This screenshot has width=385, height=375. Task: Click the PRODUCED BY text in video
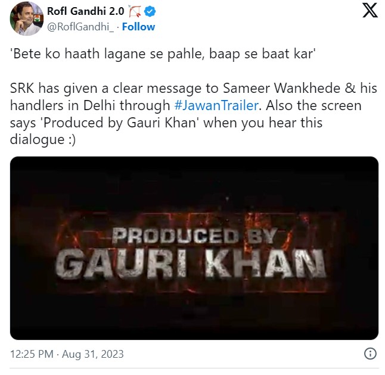click(x=194, y=236)
